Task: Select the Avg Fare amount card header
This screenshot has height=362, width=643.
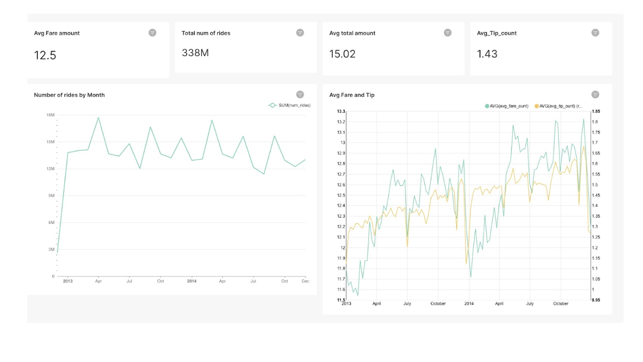Action: [58, 33]
